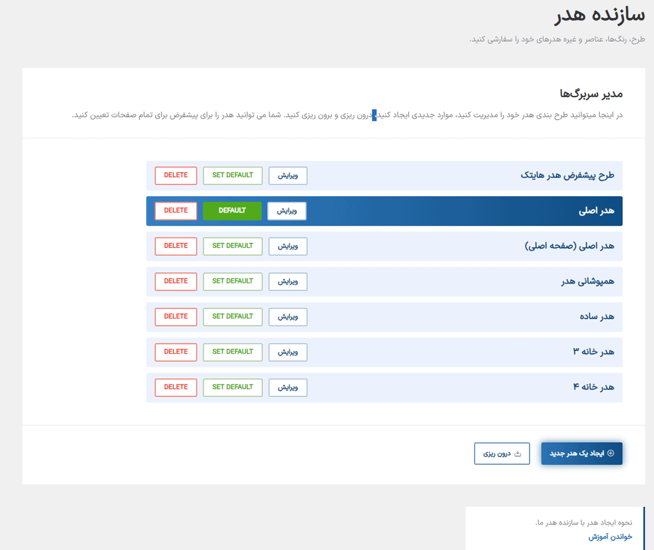Open the خواندن آموزش tutorial link

click(x=610, y=537)
